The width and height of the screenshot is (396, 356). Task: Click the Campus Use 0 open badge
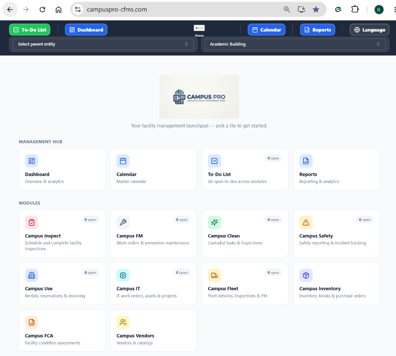click(x=90, y=273)
